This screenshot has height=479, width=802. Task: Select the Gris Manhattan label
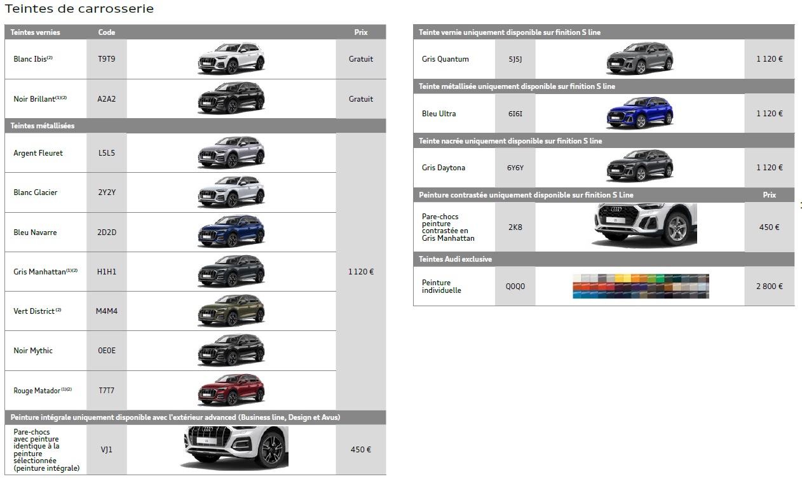pos(46,272)
